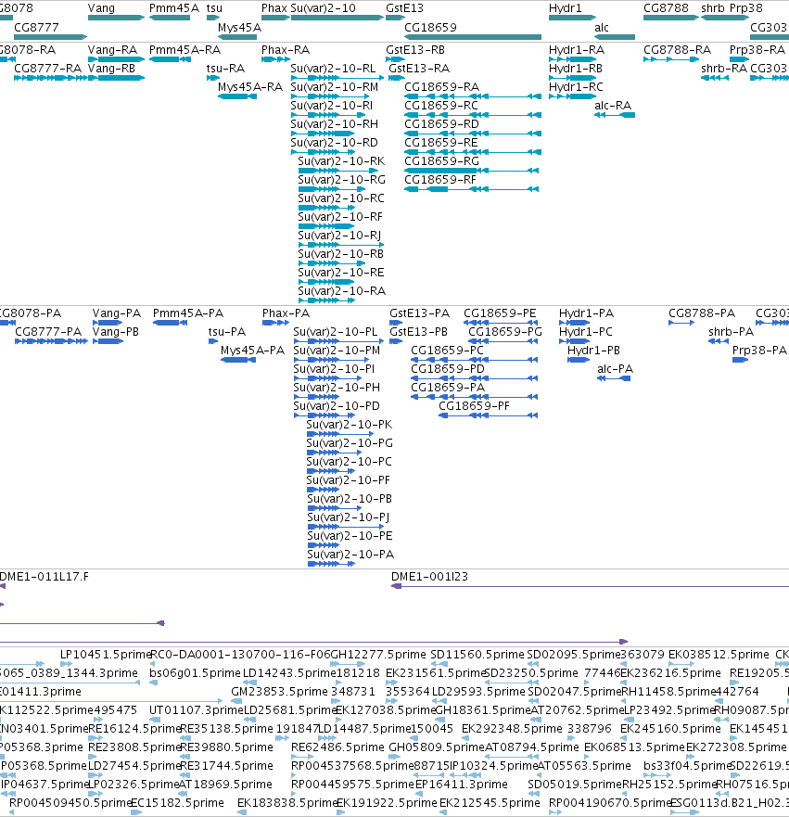The image size is (789, 817).
Task: Click the Vang-RA transcript
Action: [116, 59]
